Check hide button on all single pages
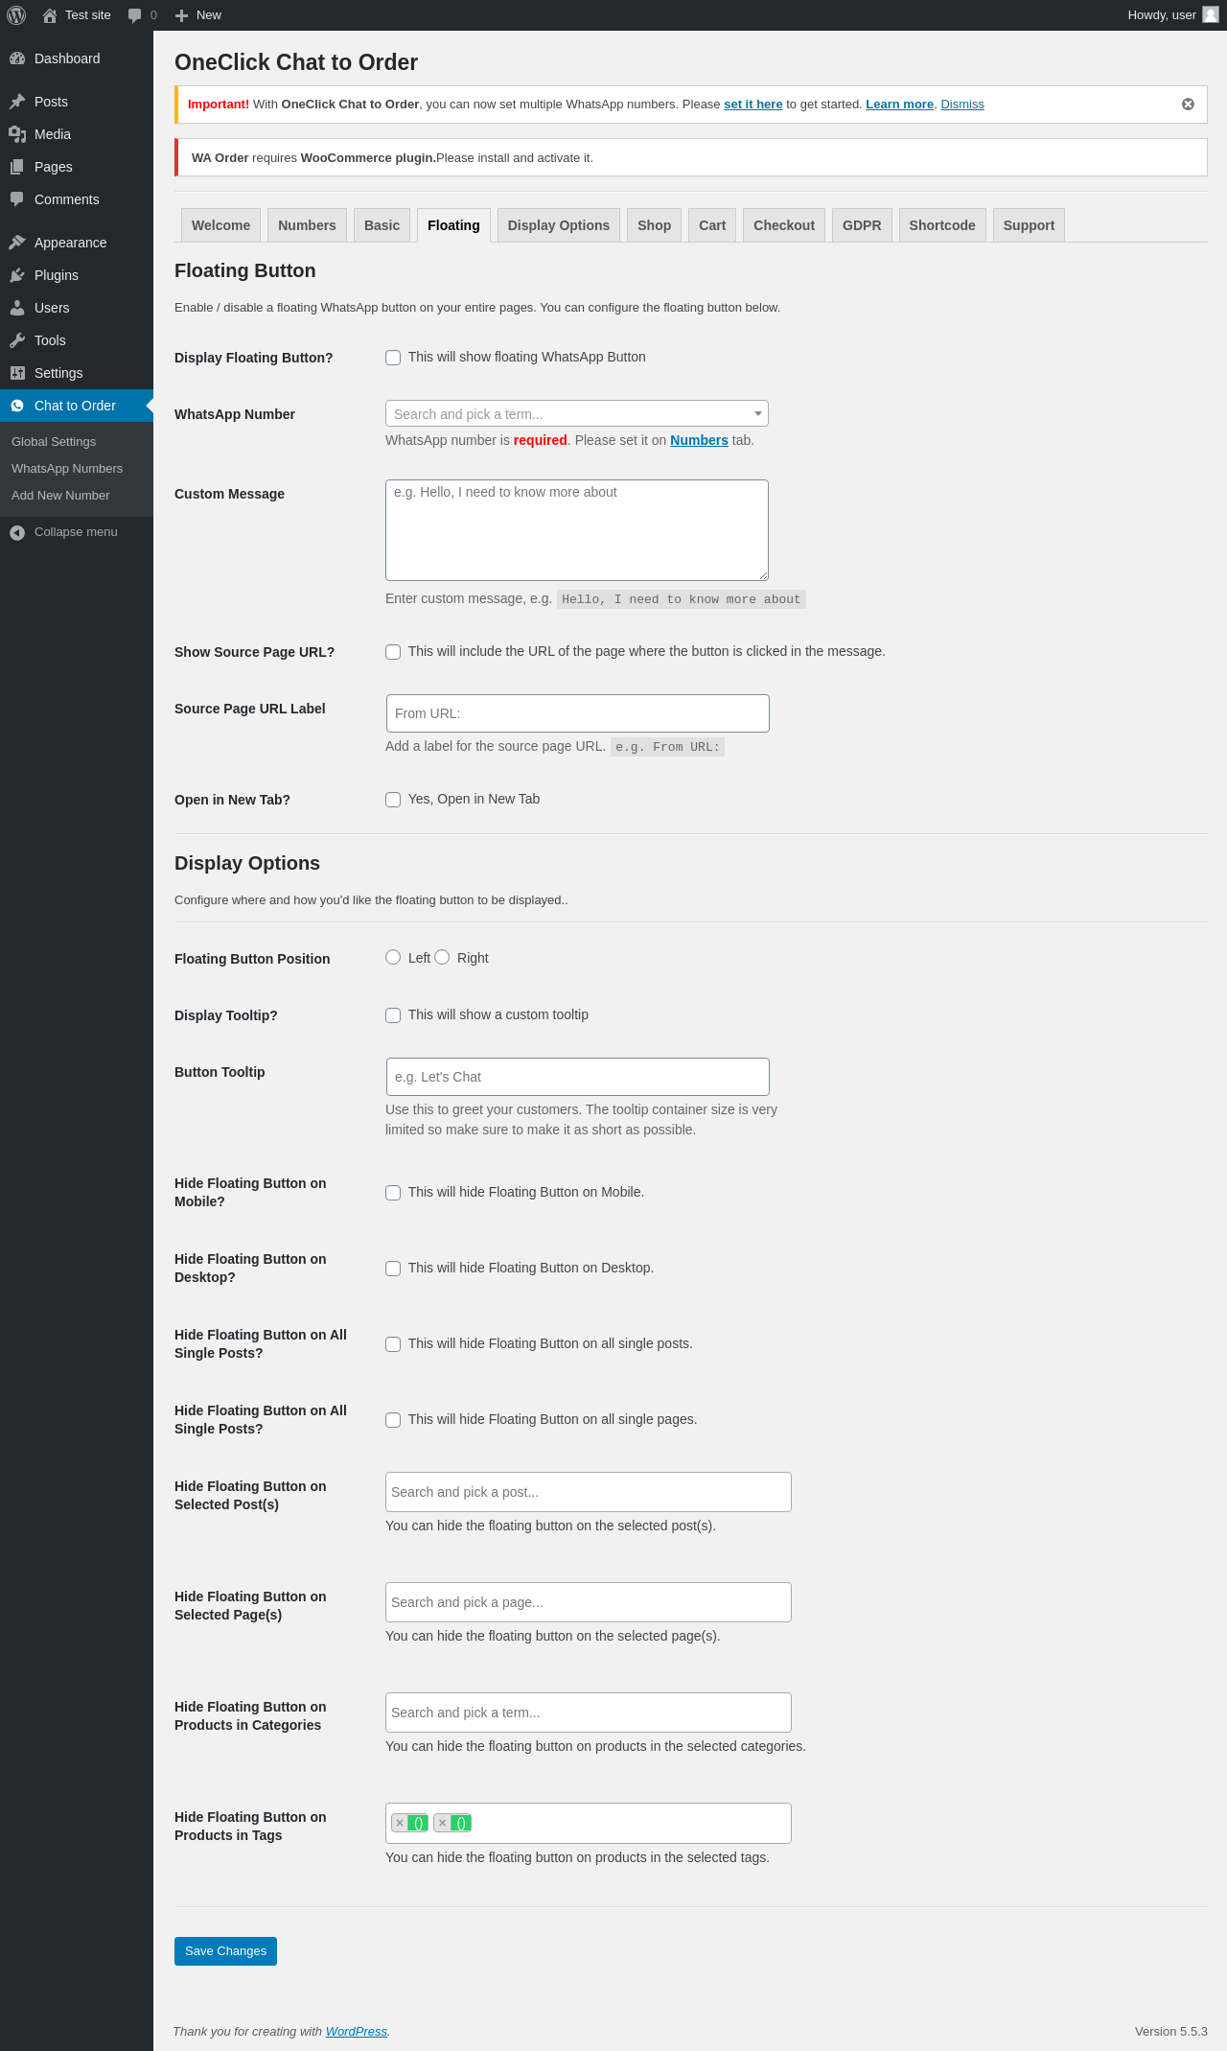The width and height of the screenshot is (1227, 2051). point(393,1420)
